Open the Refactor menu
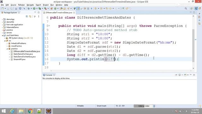The image size is (202, 114). tap(21, 5)
